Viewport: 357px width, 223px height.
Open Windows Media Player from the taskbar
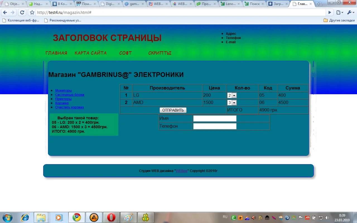click(59, 217)
